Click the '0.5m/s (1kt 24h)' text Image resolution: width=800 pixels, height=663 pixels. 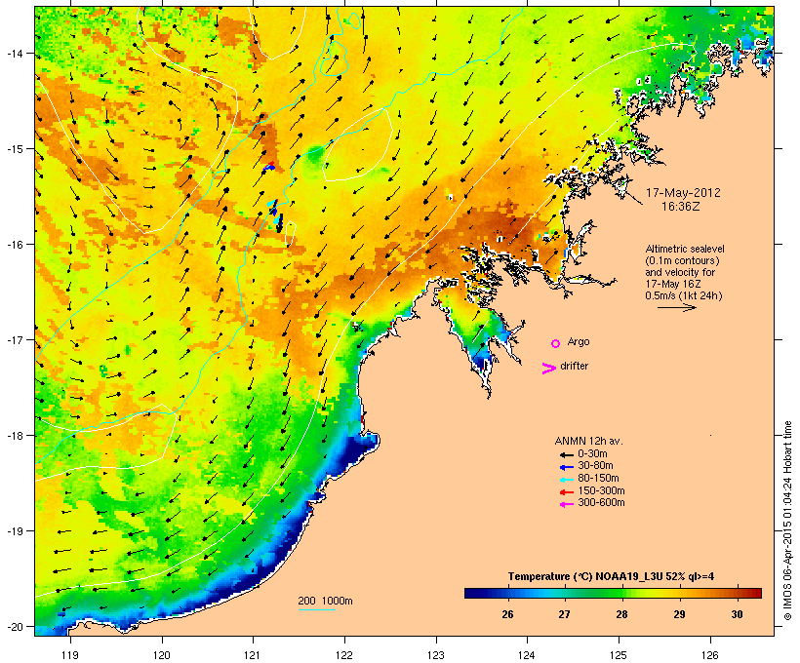click(x=683, y=295)
